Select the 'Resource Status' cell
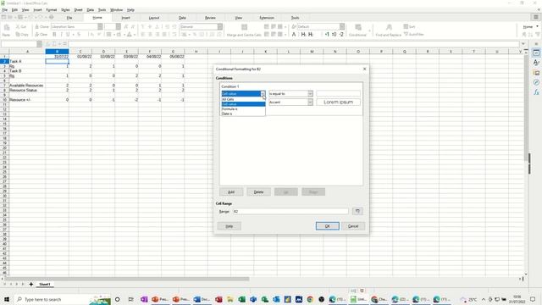542x305 pixels. [x=27, y=90]
